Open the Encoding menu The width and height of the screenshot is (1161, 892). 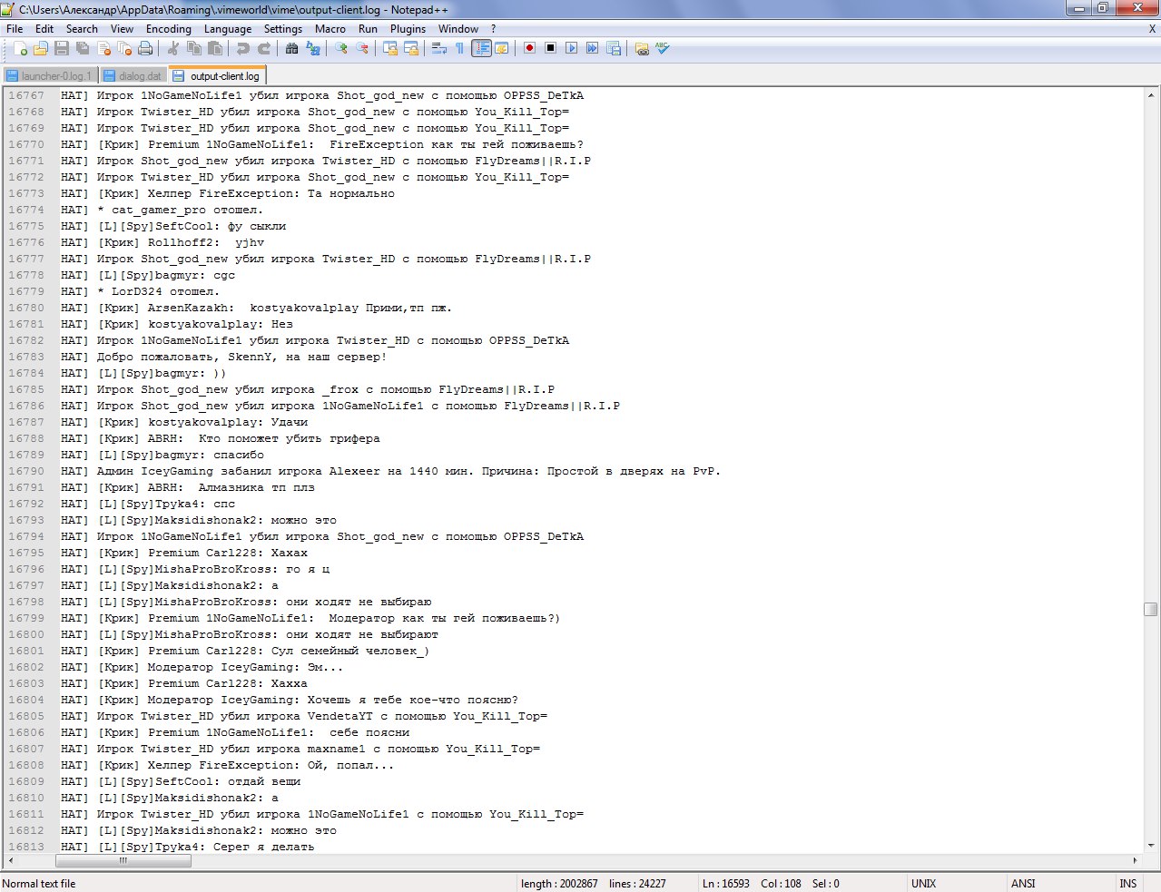pos(168,29)
